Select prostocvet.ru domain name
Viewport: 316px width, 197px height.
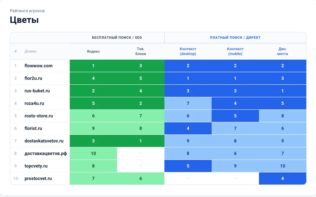point(38,179)
